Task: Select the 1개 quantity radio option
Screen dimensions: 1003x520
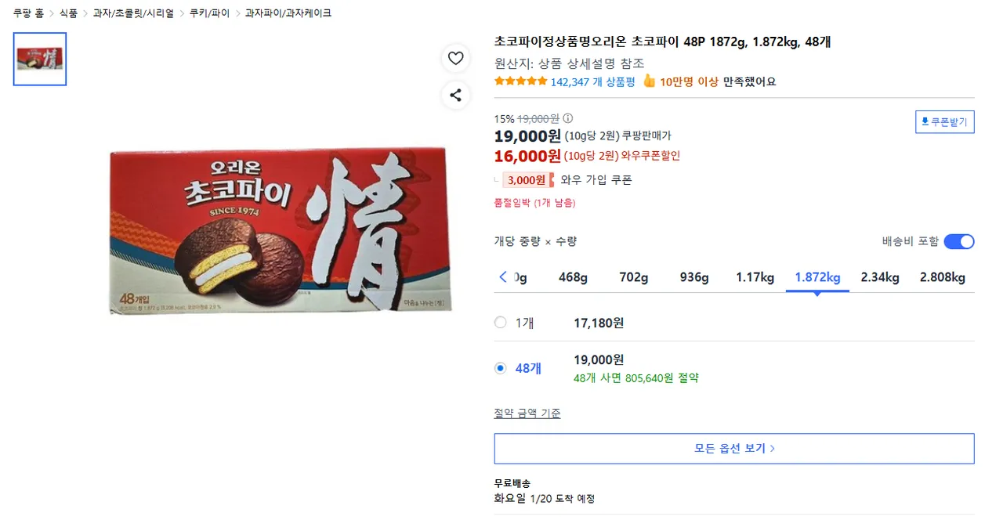Action: coord(501,323)
